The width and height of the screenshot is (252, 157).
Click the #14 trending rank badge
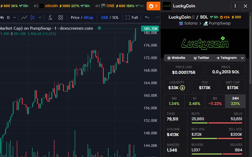225,17
